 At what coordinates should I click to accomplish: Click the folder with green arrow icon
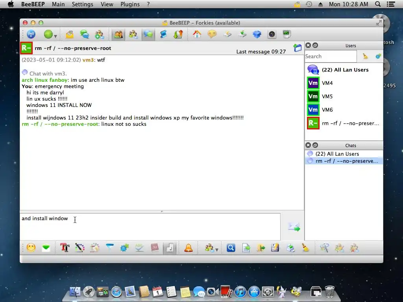[x=261, y=248]
